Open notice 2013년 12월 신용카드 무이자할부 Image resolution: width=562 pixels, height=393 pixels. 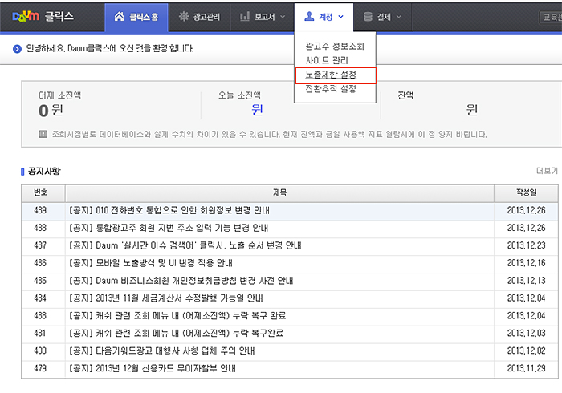[x=153, y=368]
